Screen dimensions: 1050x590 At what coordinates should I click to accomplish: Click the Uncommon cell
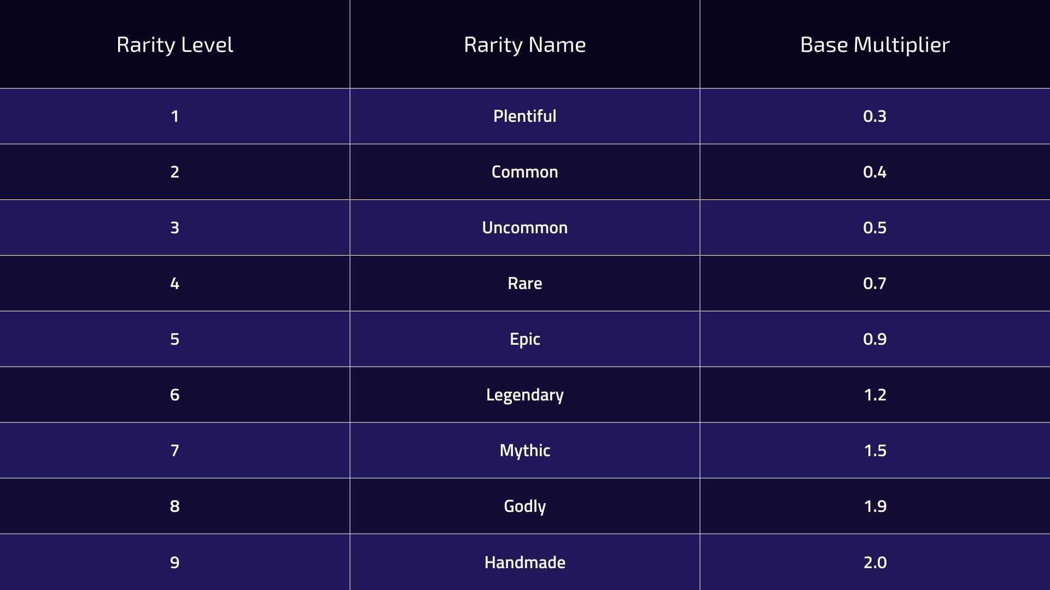point(524,227)
